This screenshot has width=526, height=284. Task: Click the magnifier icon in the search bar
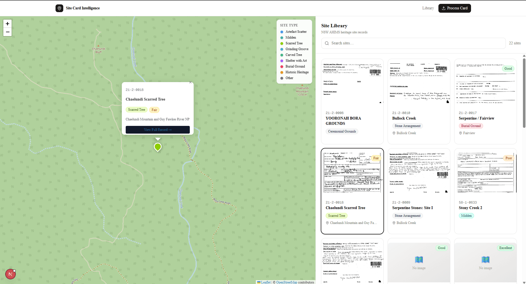327,43
